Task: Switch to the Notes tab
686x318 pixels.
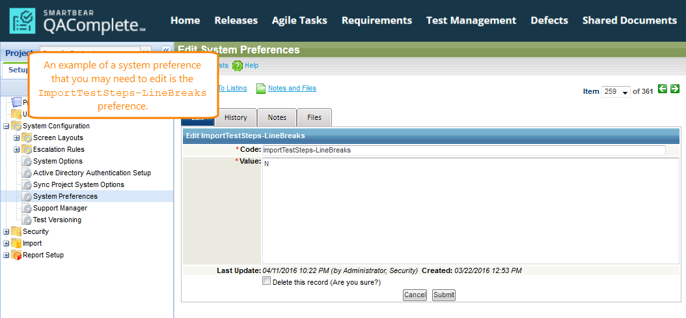Action: point(277,117)
